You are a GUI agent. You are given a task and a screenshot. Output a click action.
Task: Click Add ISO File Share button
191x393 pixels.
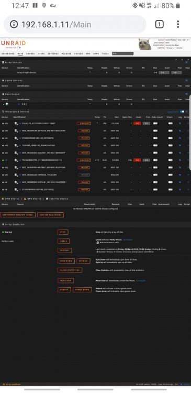51,215
